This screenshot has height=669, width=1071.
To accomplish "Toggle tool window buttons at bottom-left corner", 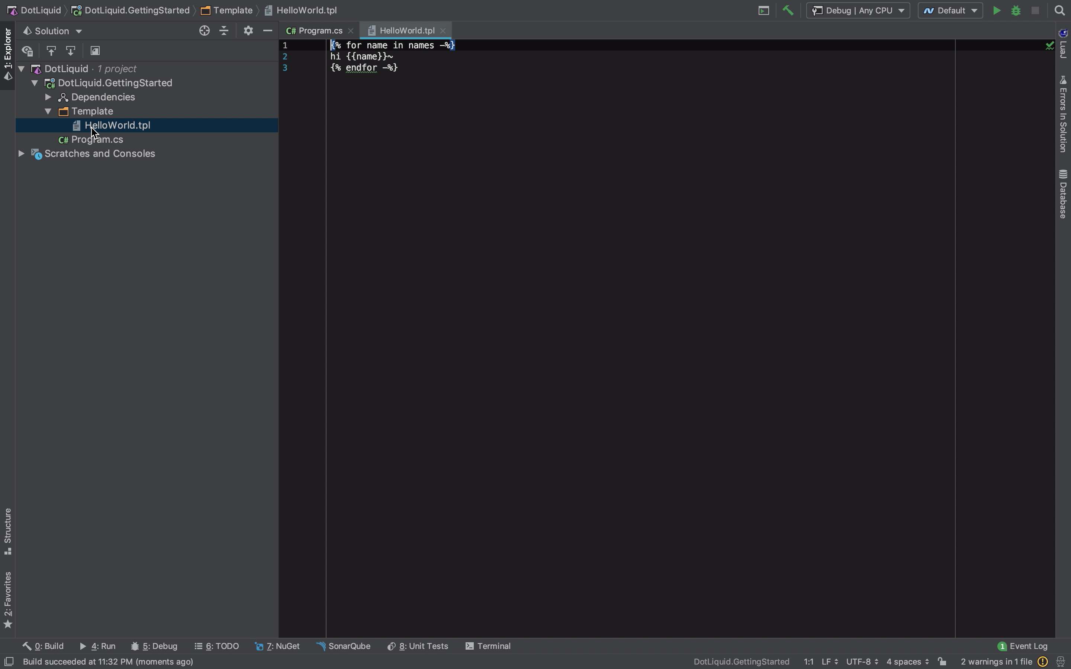I will click(9, 662).
